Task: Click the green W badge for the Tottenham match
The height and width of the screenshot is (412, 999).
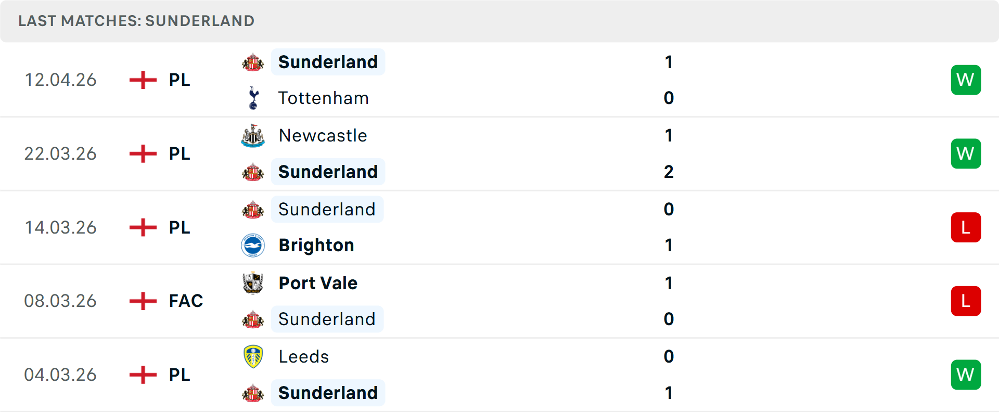Action: point(966,80)
